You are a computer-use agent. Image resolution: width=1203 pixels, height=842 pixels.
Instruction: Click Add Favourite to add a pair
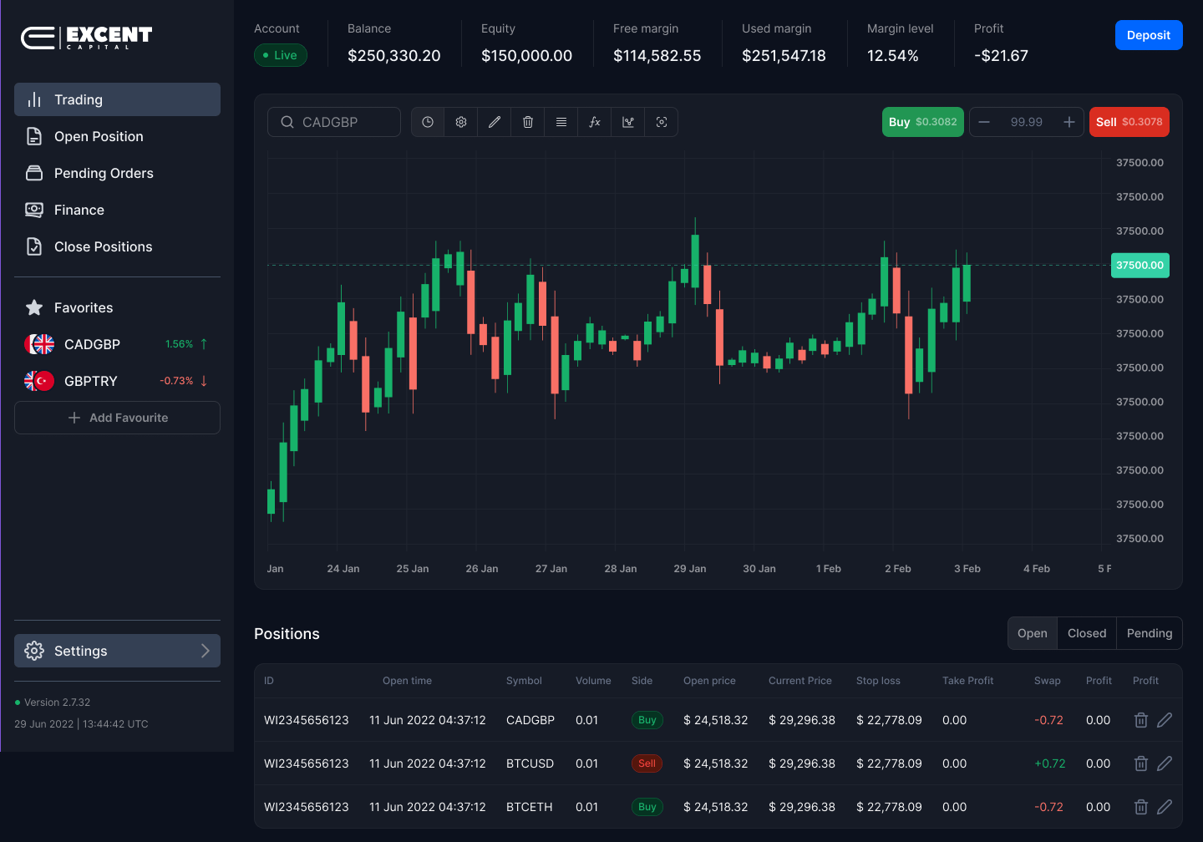tap(117, 417)
